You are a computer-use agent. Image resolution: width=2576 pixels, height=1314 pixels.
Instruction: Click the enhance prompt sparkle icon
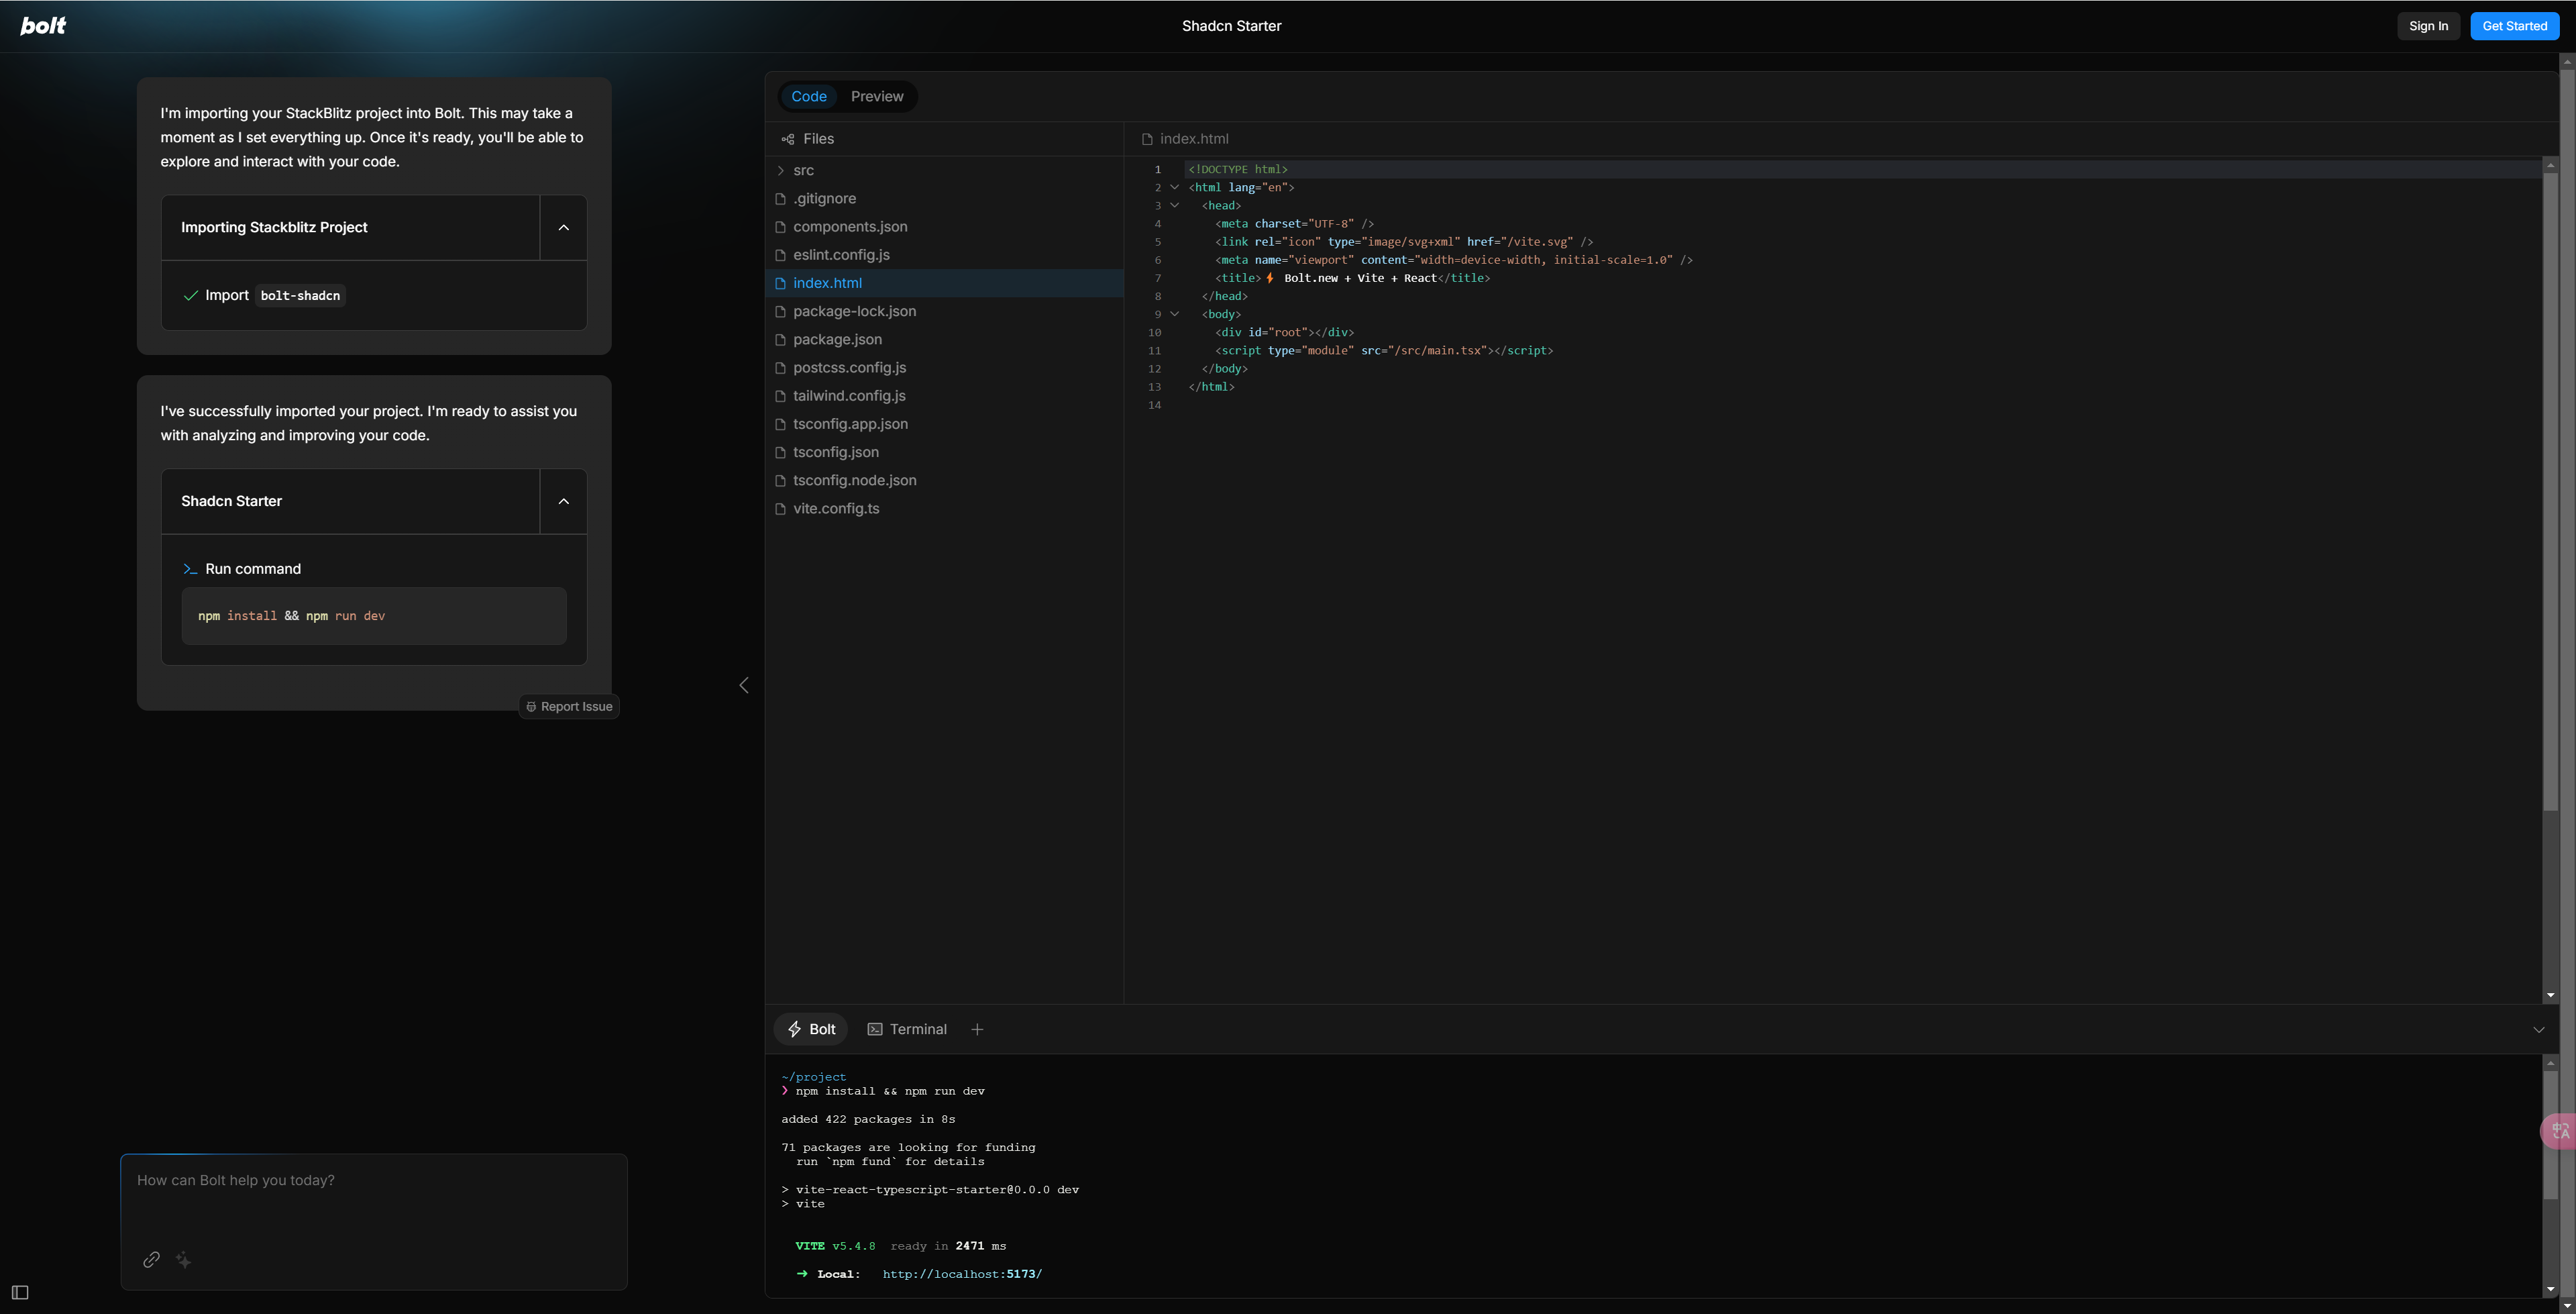click(x=184, y=1260)
